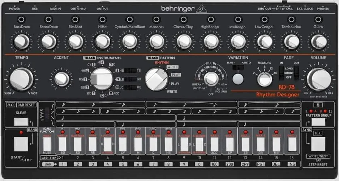Click the HighBongo level knob
Image resolution: width=339 pixels, height=181 pixels.
click(x=211, y=42)
